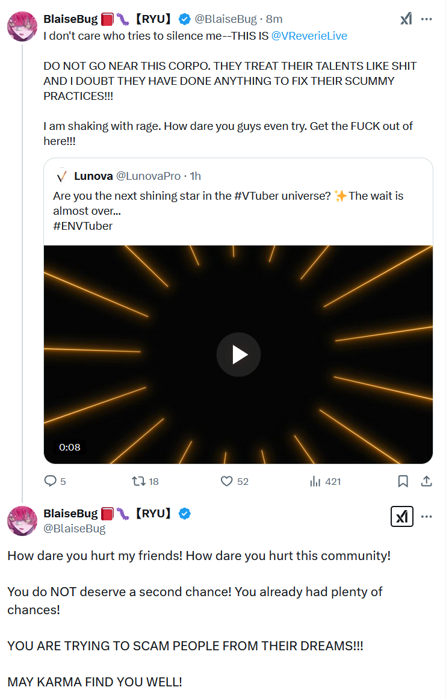Click the 0:08 video duration badge
Screen dimensions: 446x699
coord(70,447)
